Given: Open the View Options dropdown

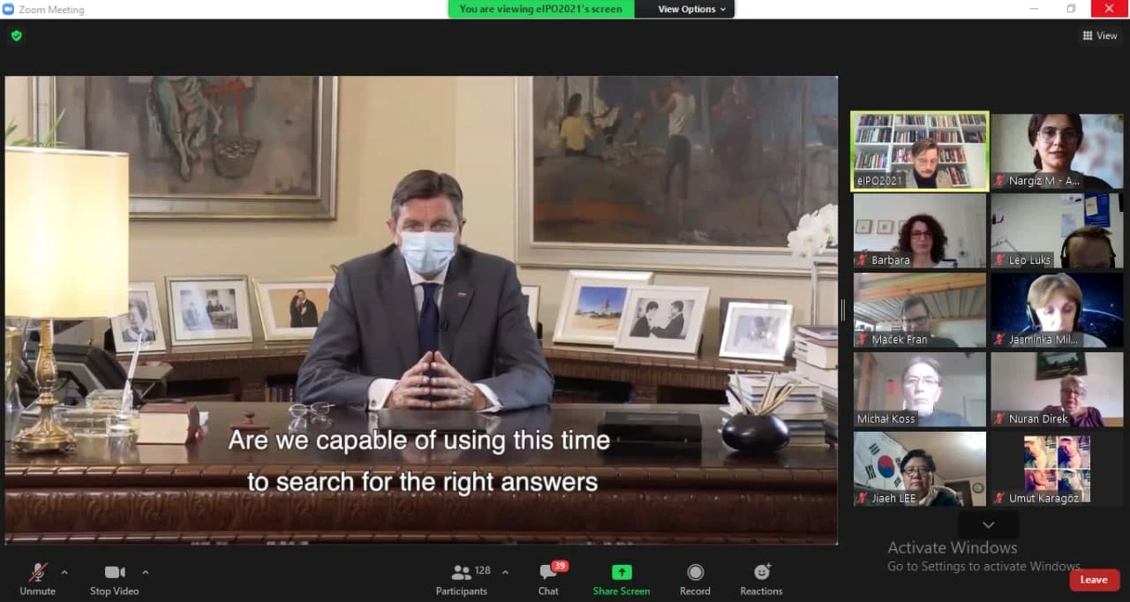Looking at the screenshot, I should tap(691, 9).
